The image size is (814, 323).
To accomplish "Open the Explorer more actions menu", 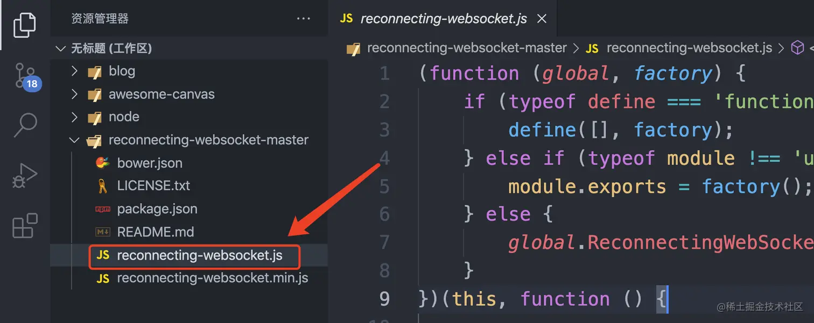I will pyautogui.click(x=304, y=18).
